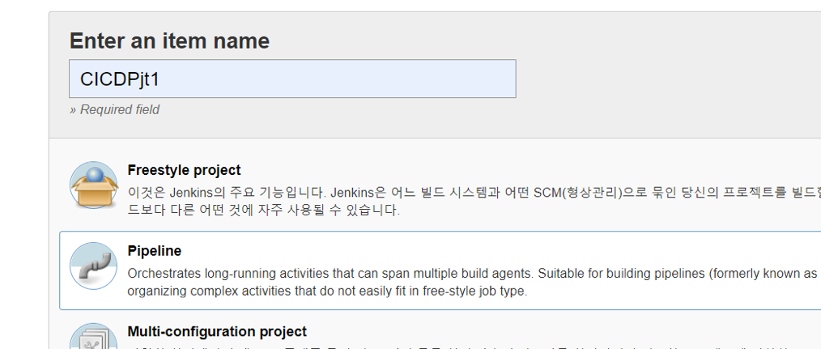Screen dimensions: 821x349
Task: Focus the item name input field
Action: point(292,79)
